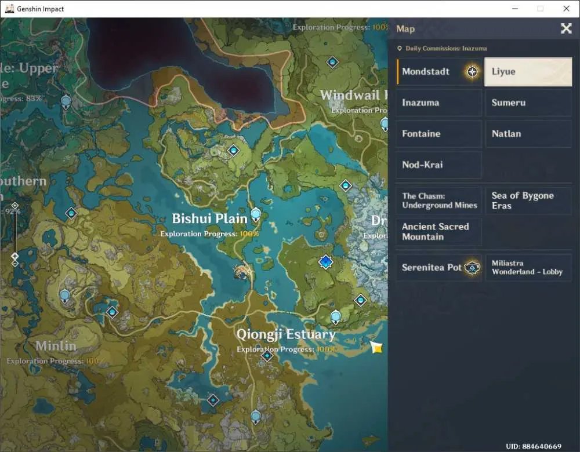Select the statue icon at the map's bottom edge
This screenshot has width=580, height=452.
256,417
